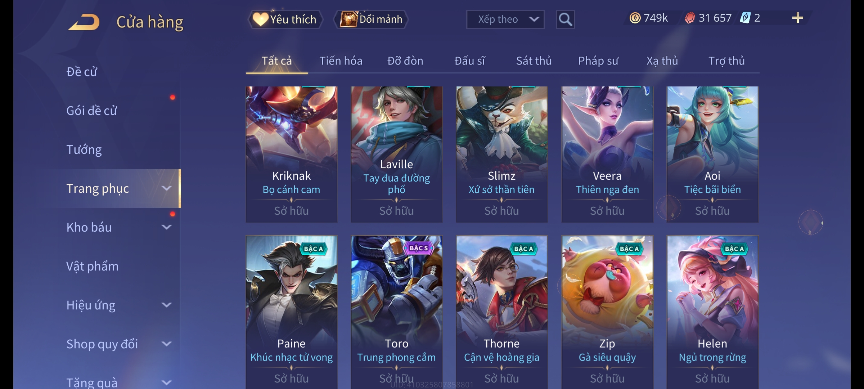
Task: Open Yêu thích heart favorites
Action: coord(285,19)
